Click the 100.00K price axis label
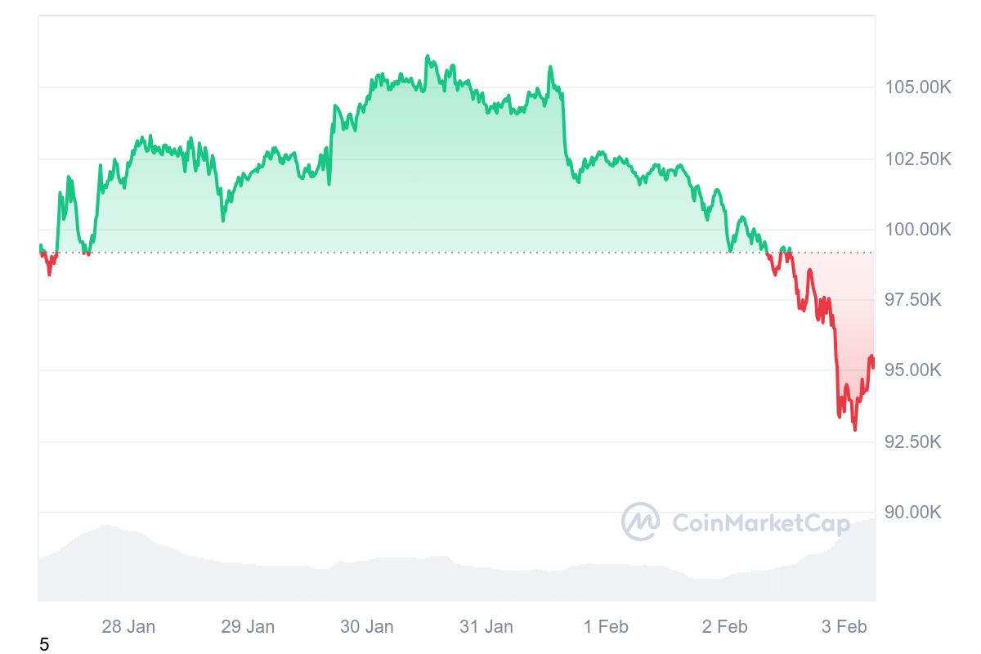This screenshot has height=654, width=981. point(919,229)
